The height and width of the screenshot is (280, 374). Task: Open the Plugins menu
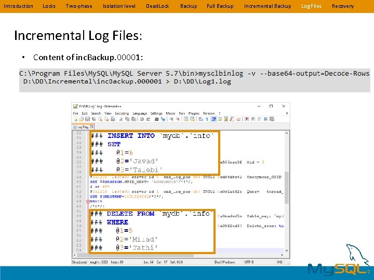[x=194, y=114]
